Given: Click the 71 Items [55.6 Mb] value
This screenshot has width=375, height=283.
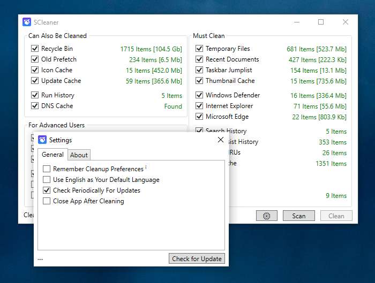Looking at the screenshot, I should coord(320,106).
